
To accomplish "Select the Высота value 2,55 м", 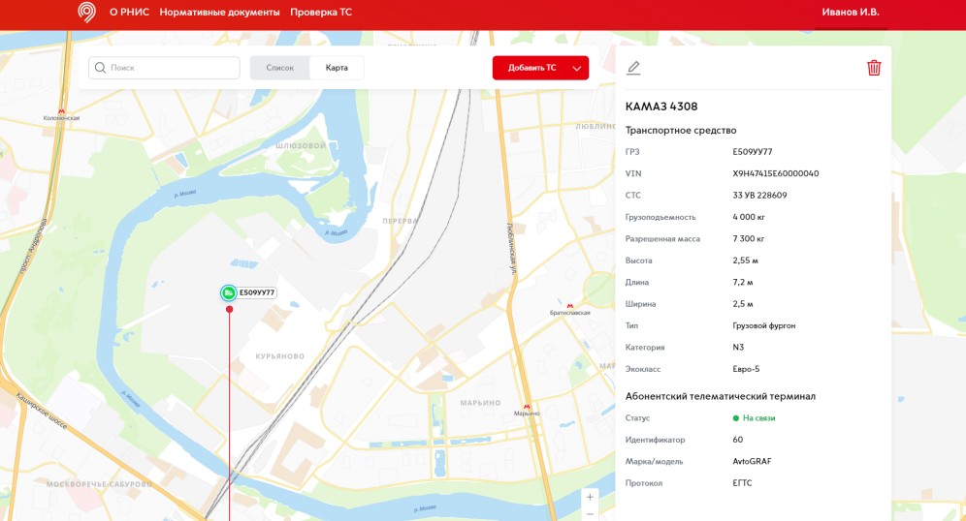I will [x=746, y=260].
